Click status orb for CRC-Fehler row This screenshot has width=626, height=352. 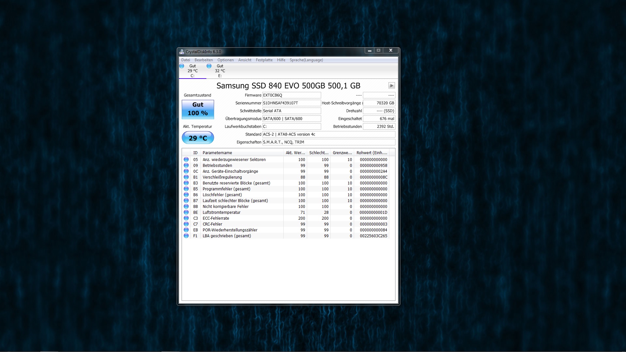[186, 224]
